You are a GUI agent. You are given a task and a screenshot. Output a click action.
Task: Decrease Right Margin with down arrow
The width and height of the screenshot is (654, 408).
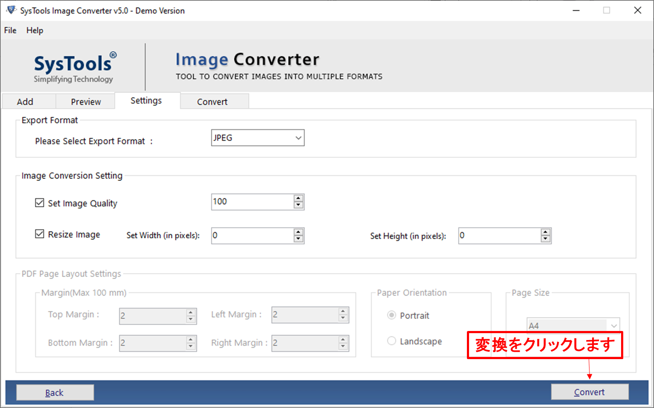[343, 347]
